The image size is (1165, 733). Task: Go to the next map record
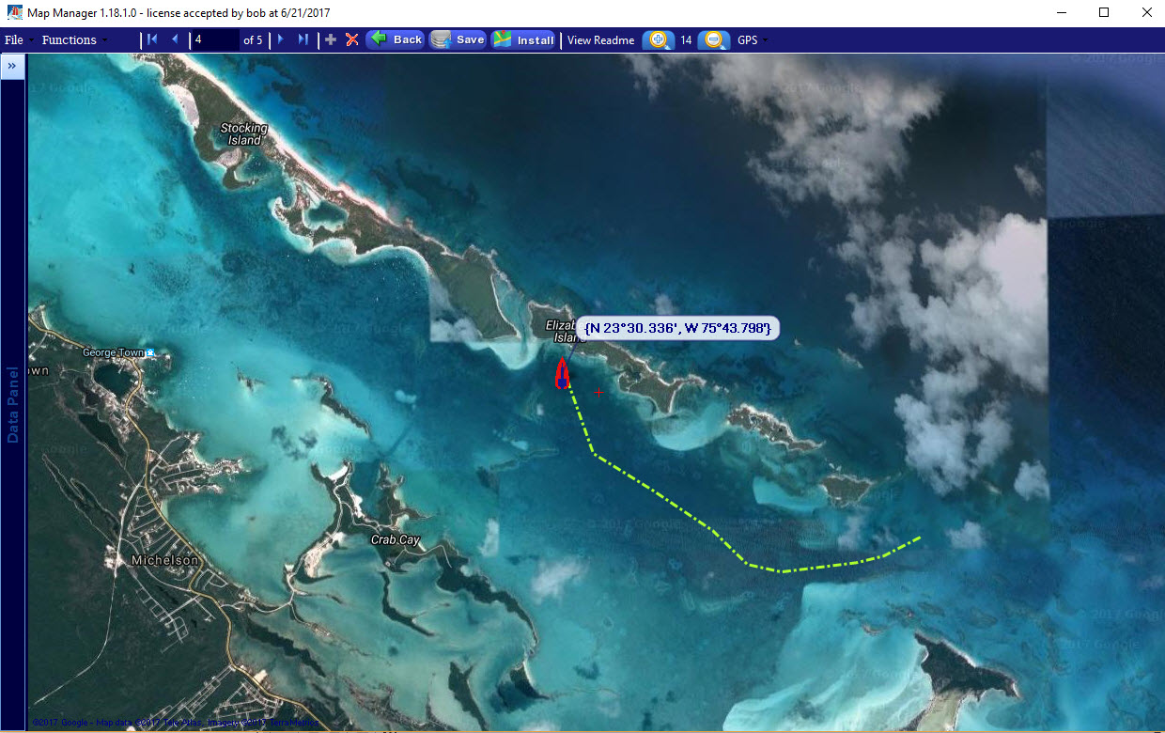(280, 39)
